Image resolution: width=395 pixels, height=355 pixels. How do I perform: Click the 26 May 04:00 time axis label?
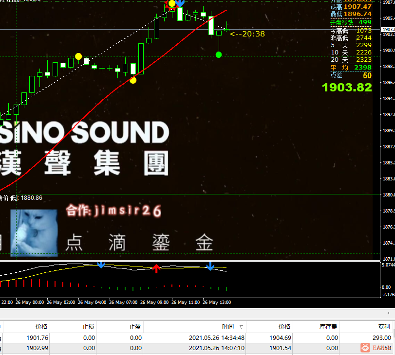point(92,302)
